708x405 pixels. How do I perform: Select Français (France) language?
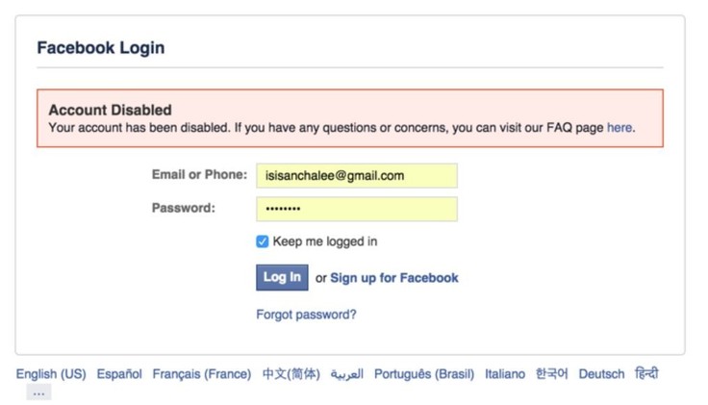coord(202,374)
